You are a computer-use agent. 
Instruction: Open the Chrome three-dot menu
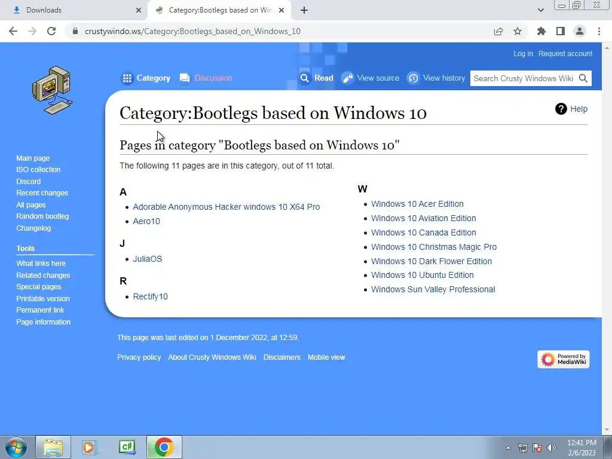(x=599, y=31)
